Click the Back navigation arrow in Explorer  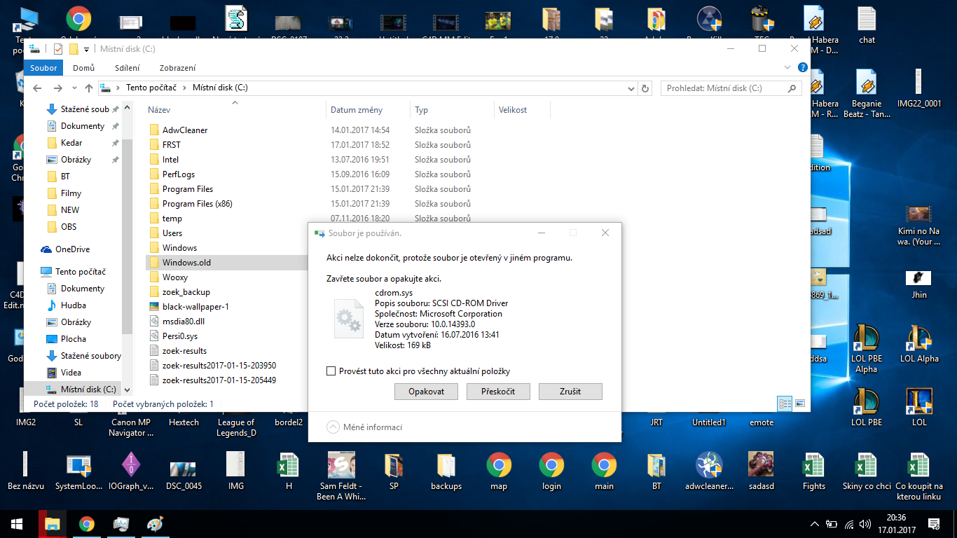click(37, 88)
